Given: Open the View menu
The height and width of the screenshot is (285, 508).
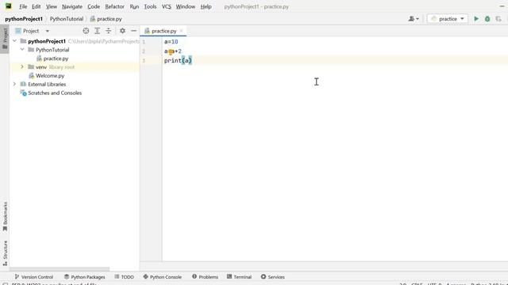Looking at the screenshot, I should pos(51,6).
